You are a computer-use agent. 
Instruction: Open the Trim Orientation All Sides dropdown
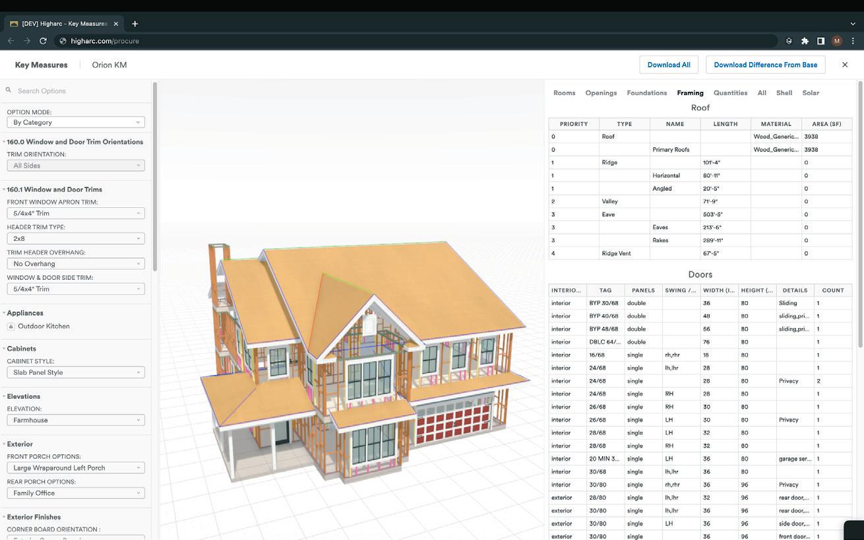point(76,166)
